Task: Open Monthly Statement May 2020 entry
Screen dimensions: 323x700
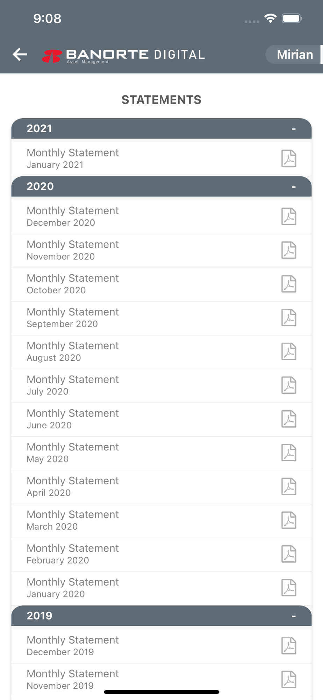Action: point(140,453)
